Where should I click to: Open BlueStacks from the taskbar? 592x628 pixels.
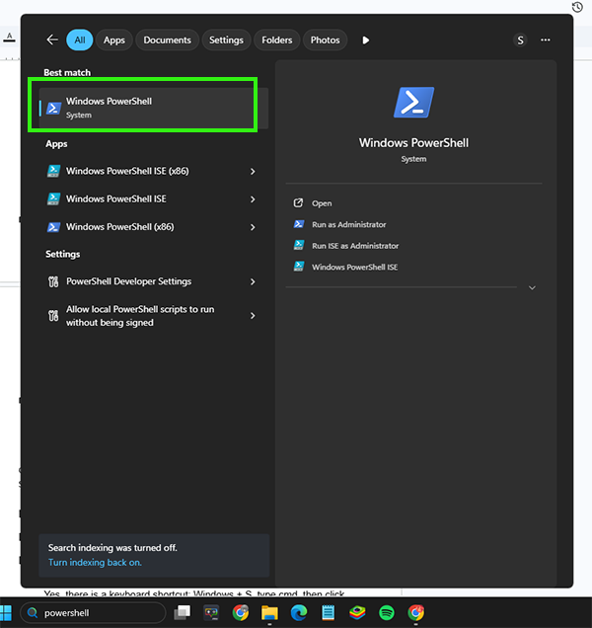click(357, 613)
